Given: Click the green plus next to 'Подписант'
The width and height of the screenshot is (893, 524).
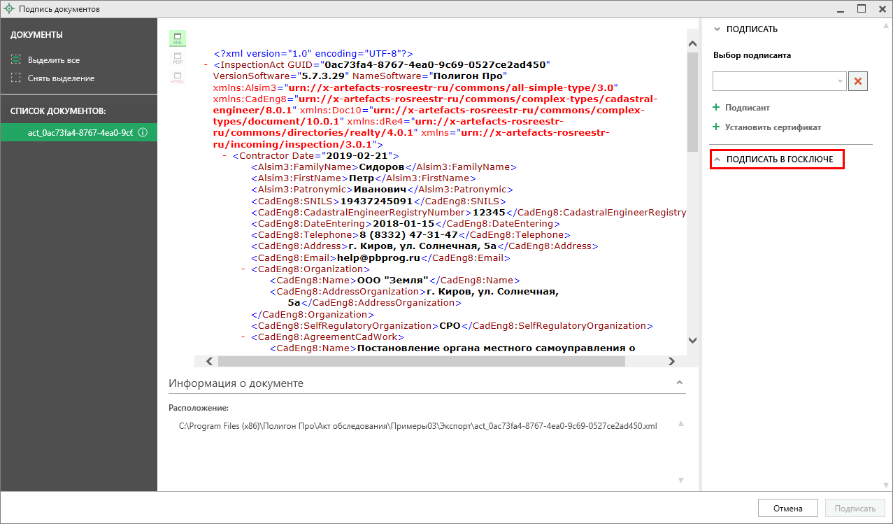Looking at the screenshot, I should click(716, 108).
